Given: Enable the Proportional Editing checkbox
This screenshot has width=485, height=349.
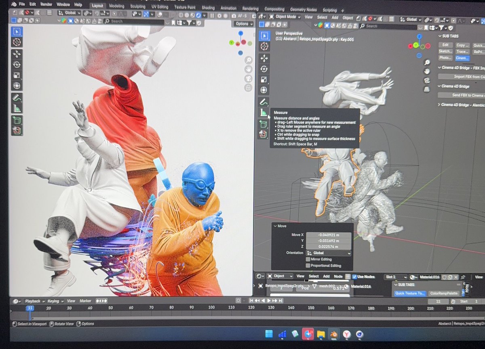Looking at the screenshot, I should 308,265.
